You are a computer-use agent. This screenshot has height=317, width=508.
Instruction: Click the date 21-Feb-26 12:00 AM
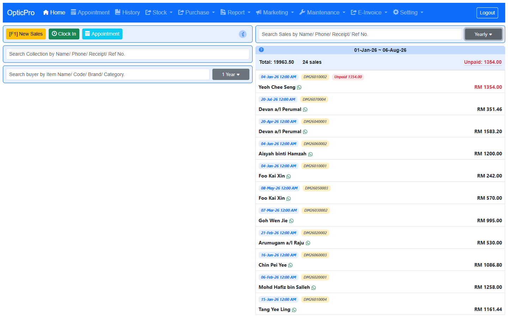pyautogui.click(x=278, y=233)
